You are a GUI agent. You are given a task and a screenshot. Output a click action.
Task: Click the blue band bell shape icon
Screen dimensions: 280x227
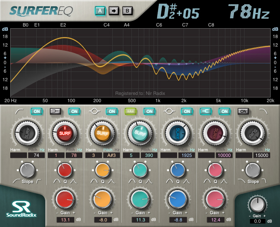[x=169, y=111]
